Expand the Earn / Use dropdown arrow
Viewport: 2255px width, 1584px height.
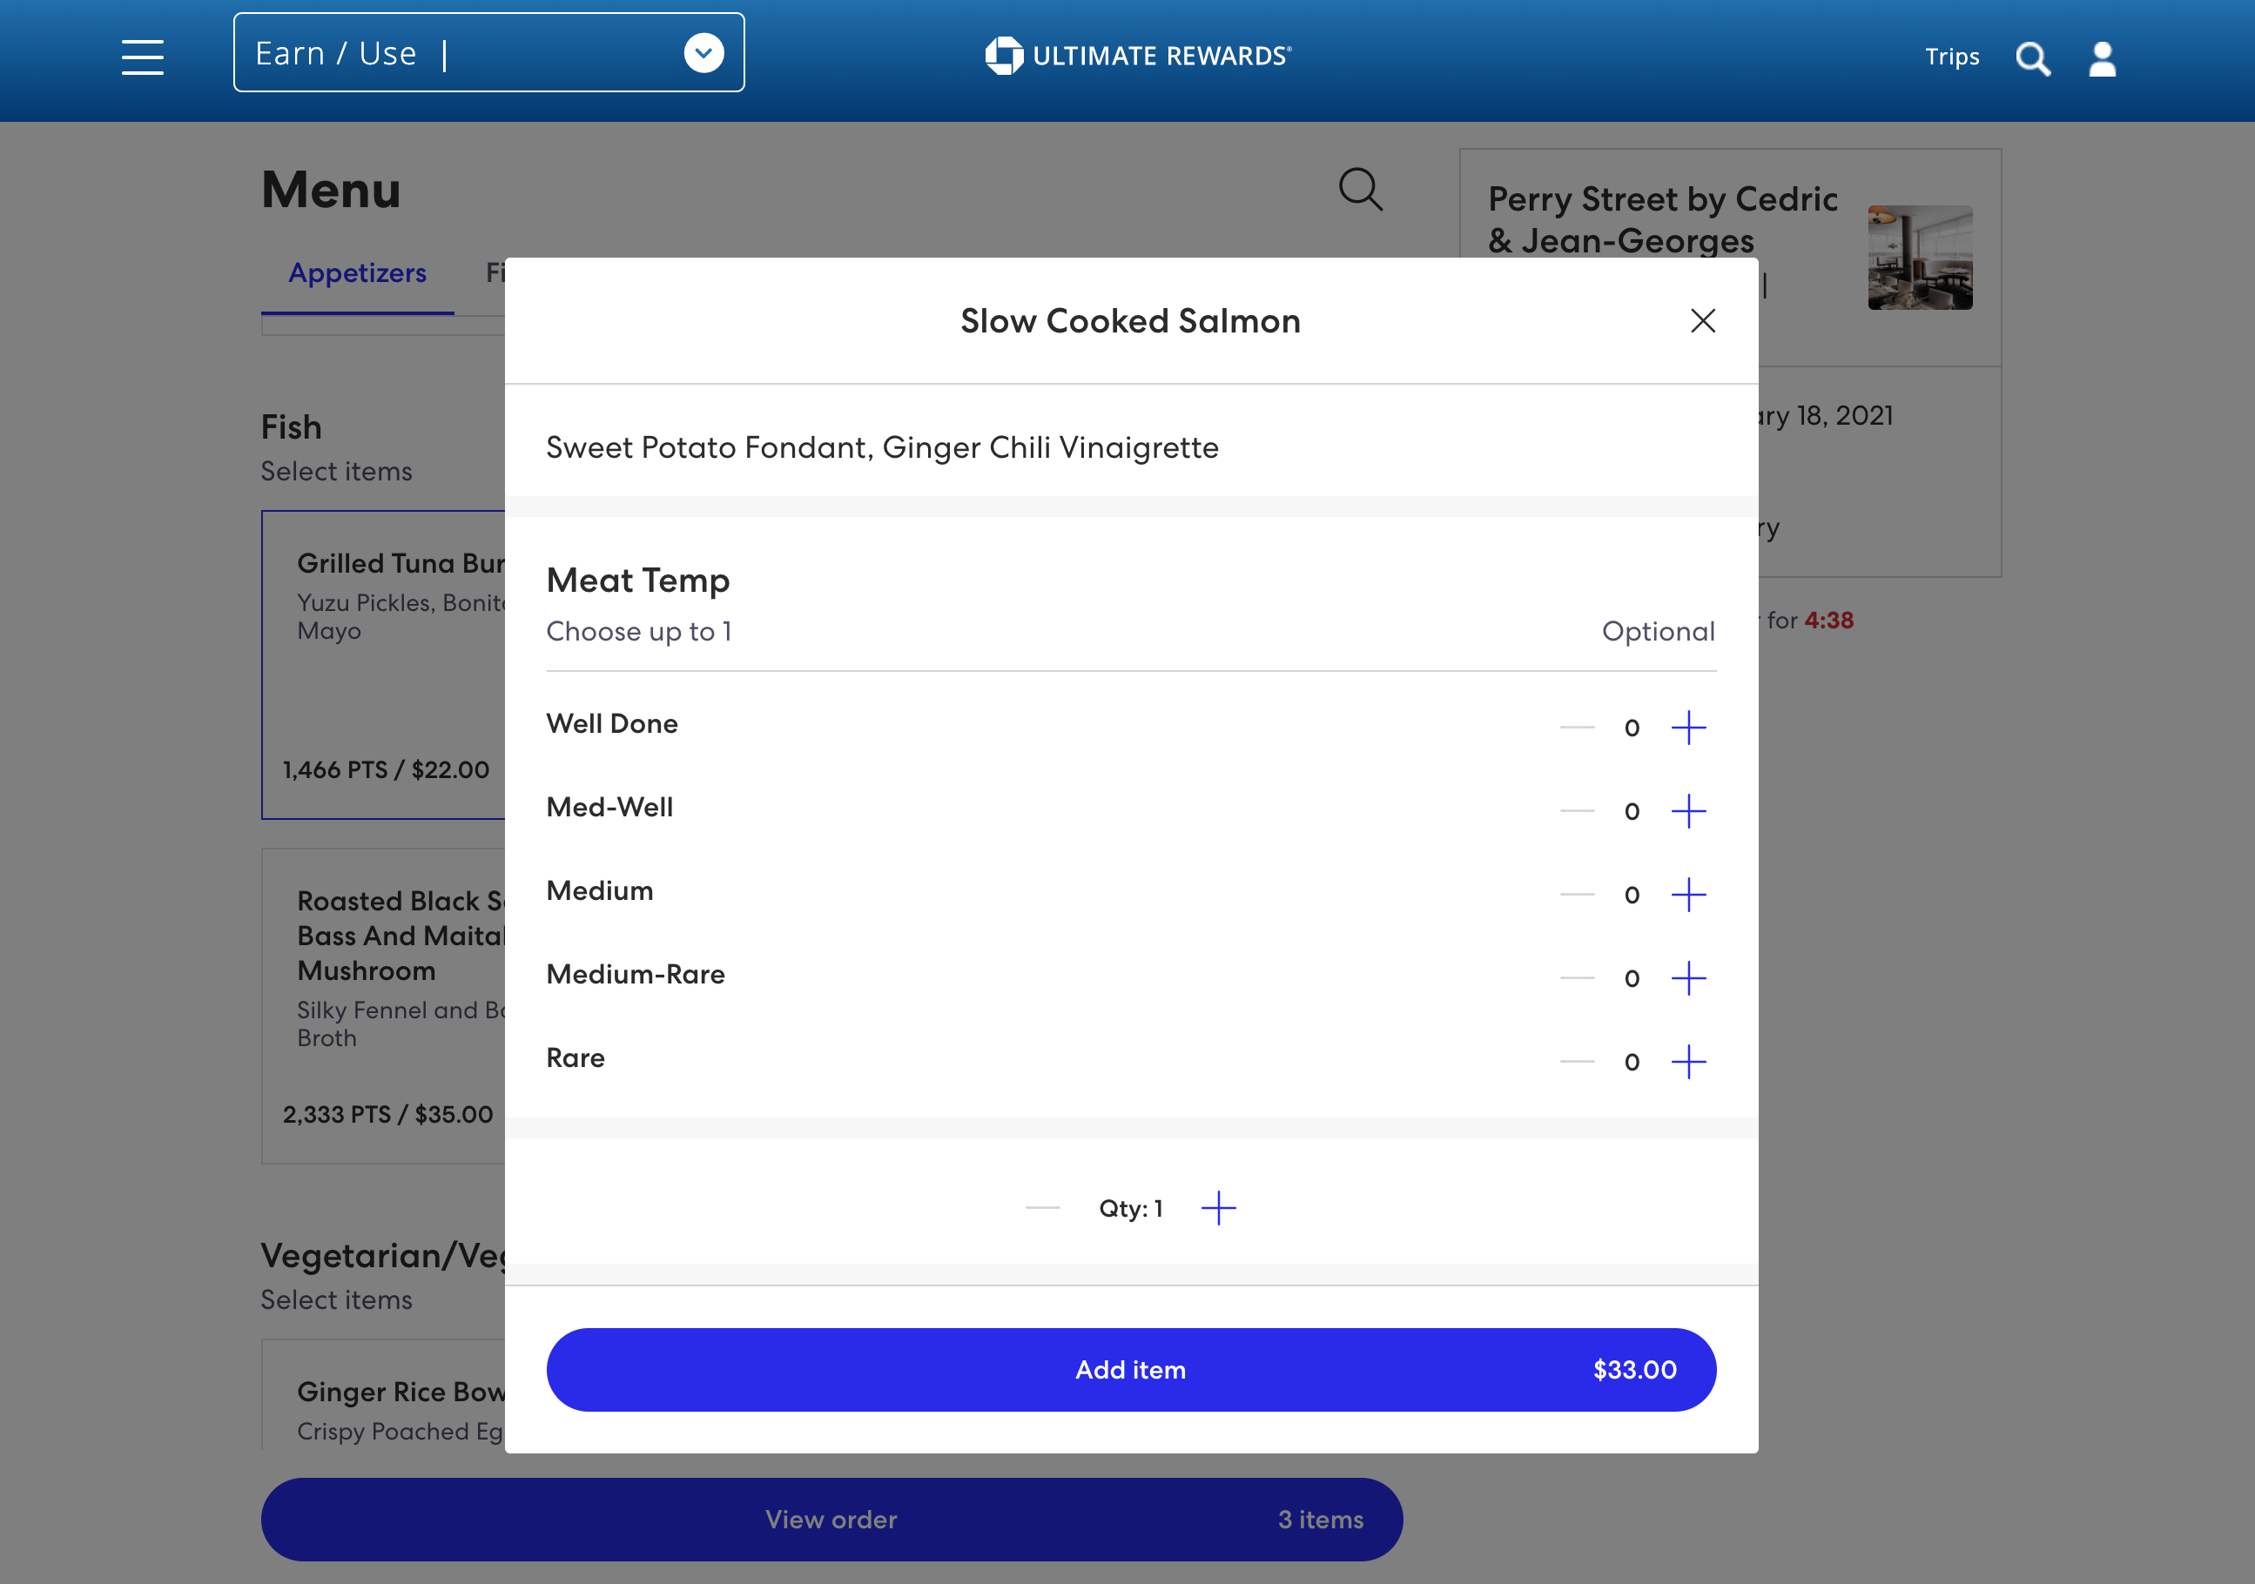[703, 53]
